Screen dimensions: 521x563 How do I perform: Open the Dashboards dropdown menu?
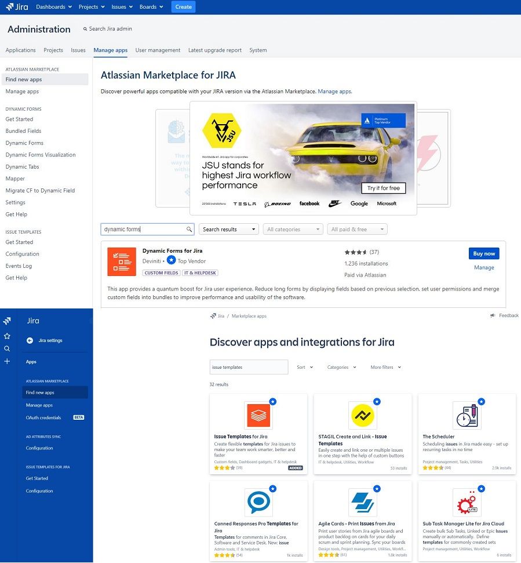(x=54, y=7)
